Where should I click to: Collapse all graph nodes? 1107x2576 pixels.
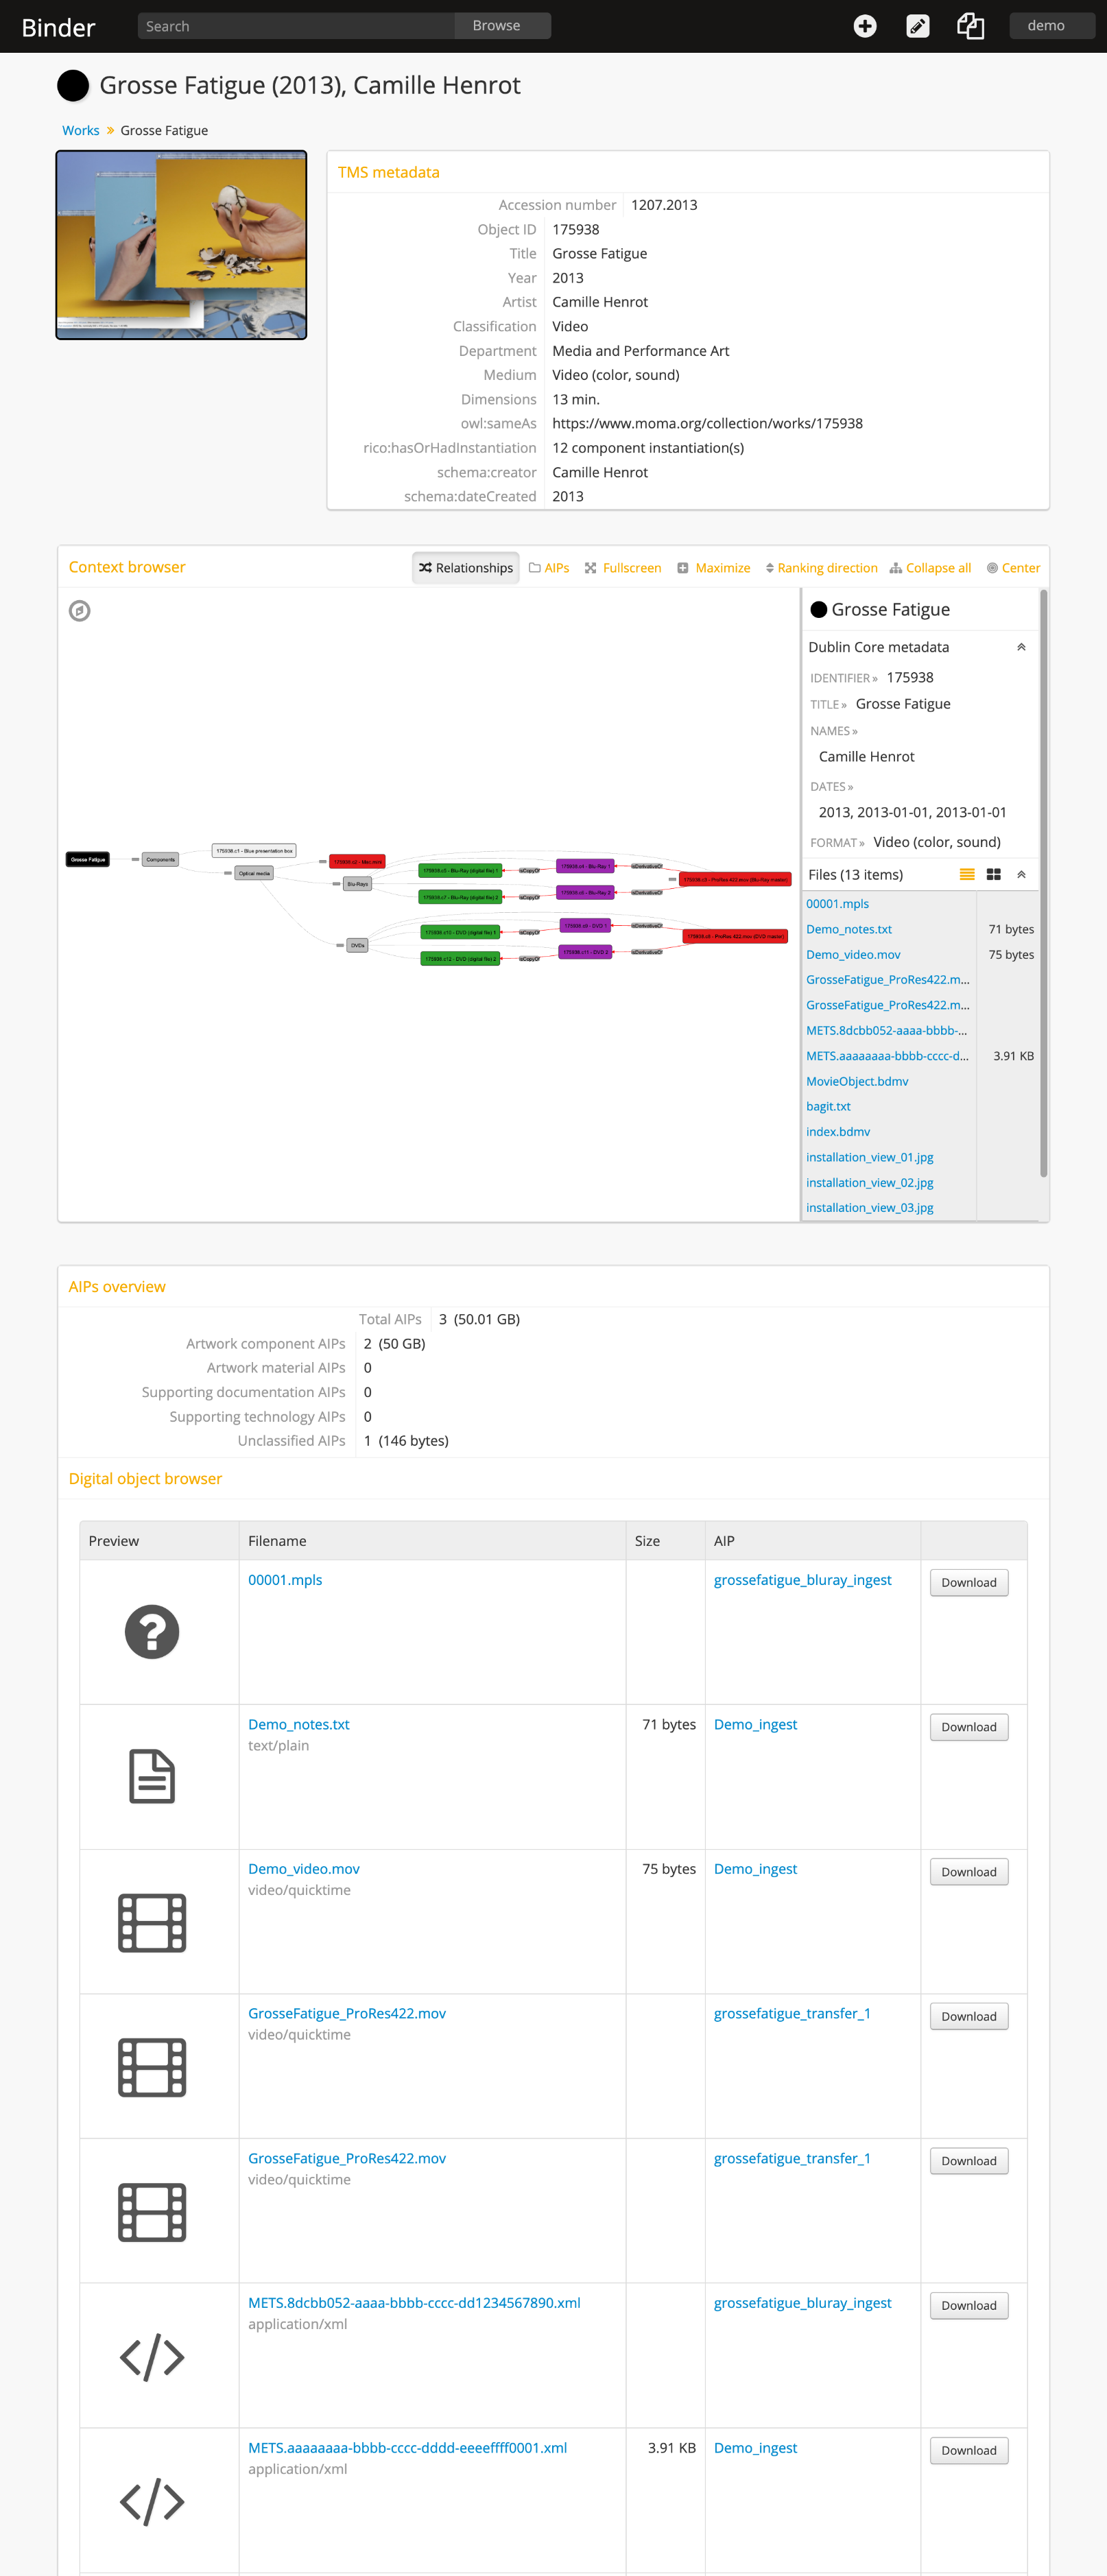click(930, 568)
